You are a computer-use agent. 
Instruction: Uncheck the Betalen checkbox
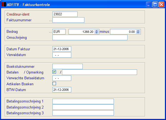54,72
